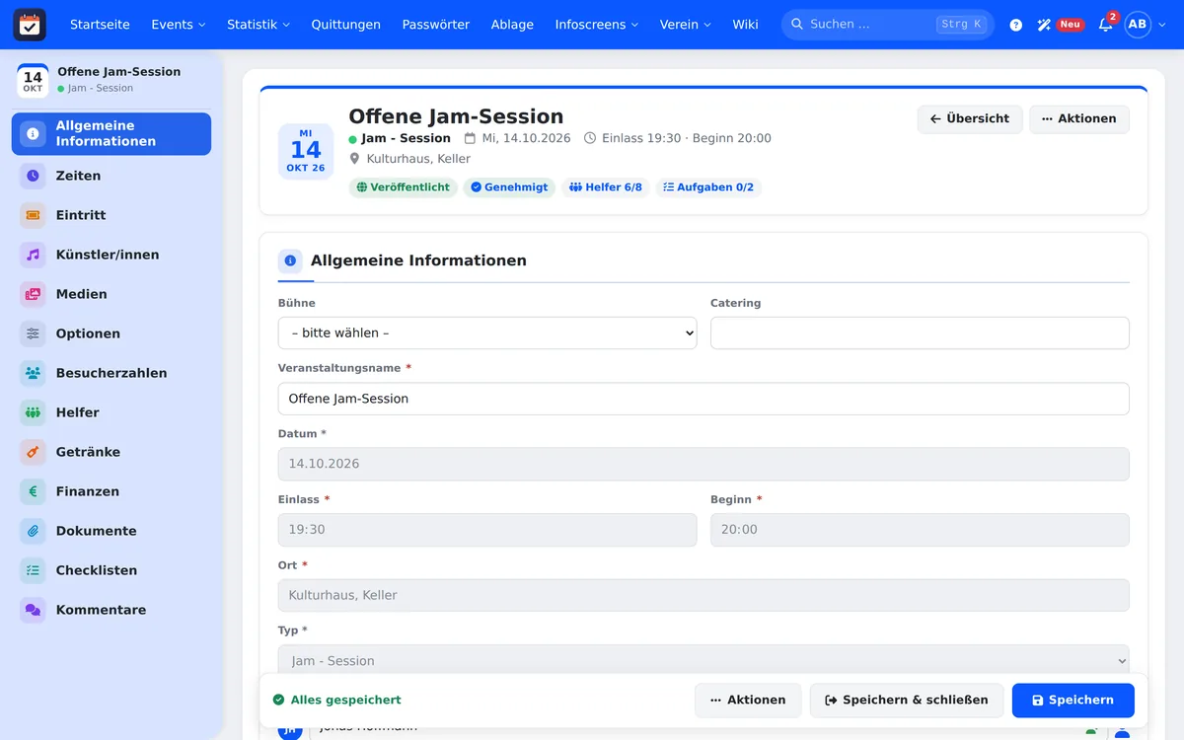The width and height of the screenshot is (1184, 740).
Task: Click the magic wand Neu icon
Action: pos(1044,25)
